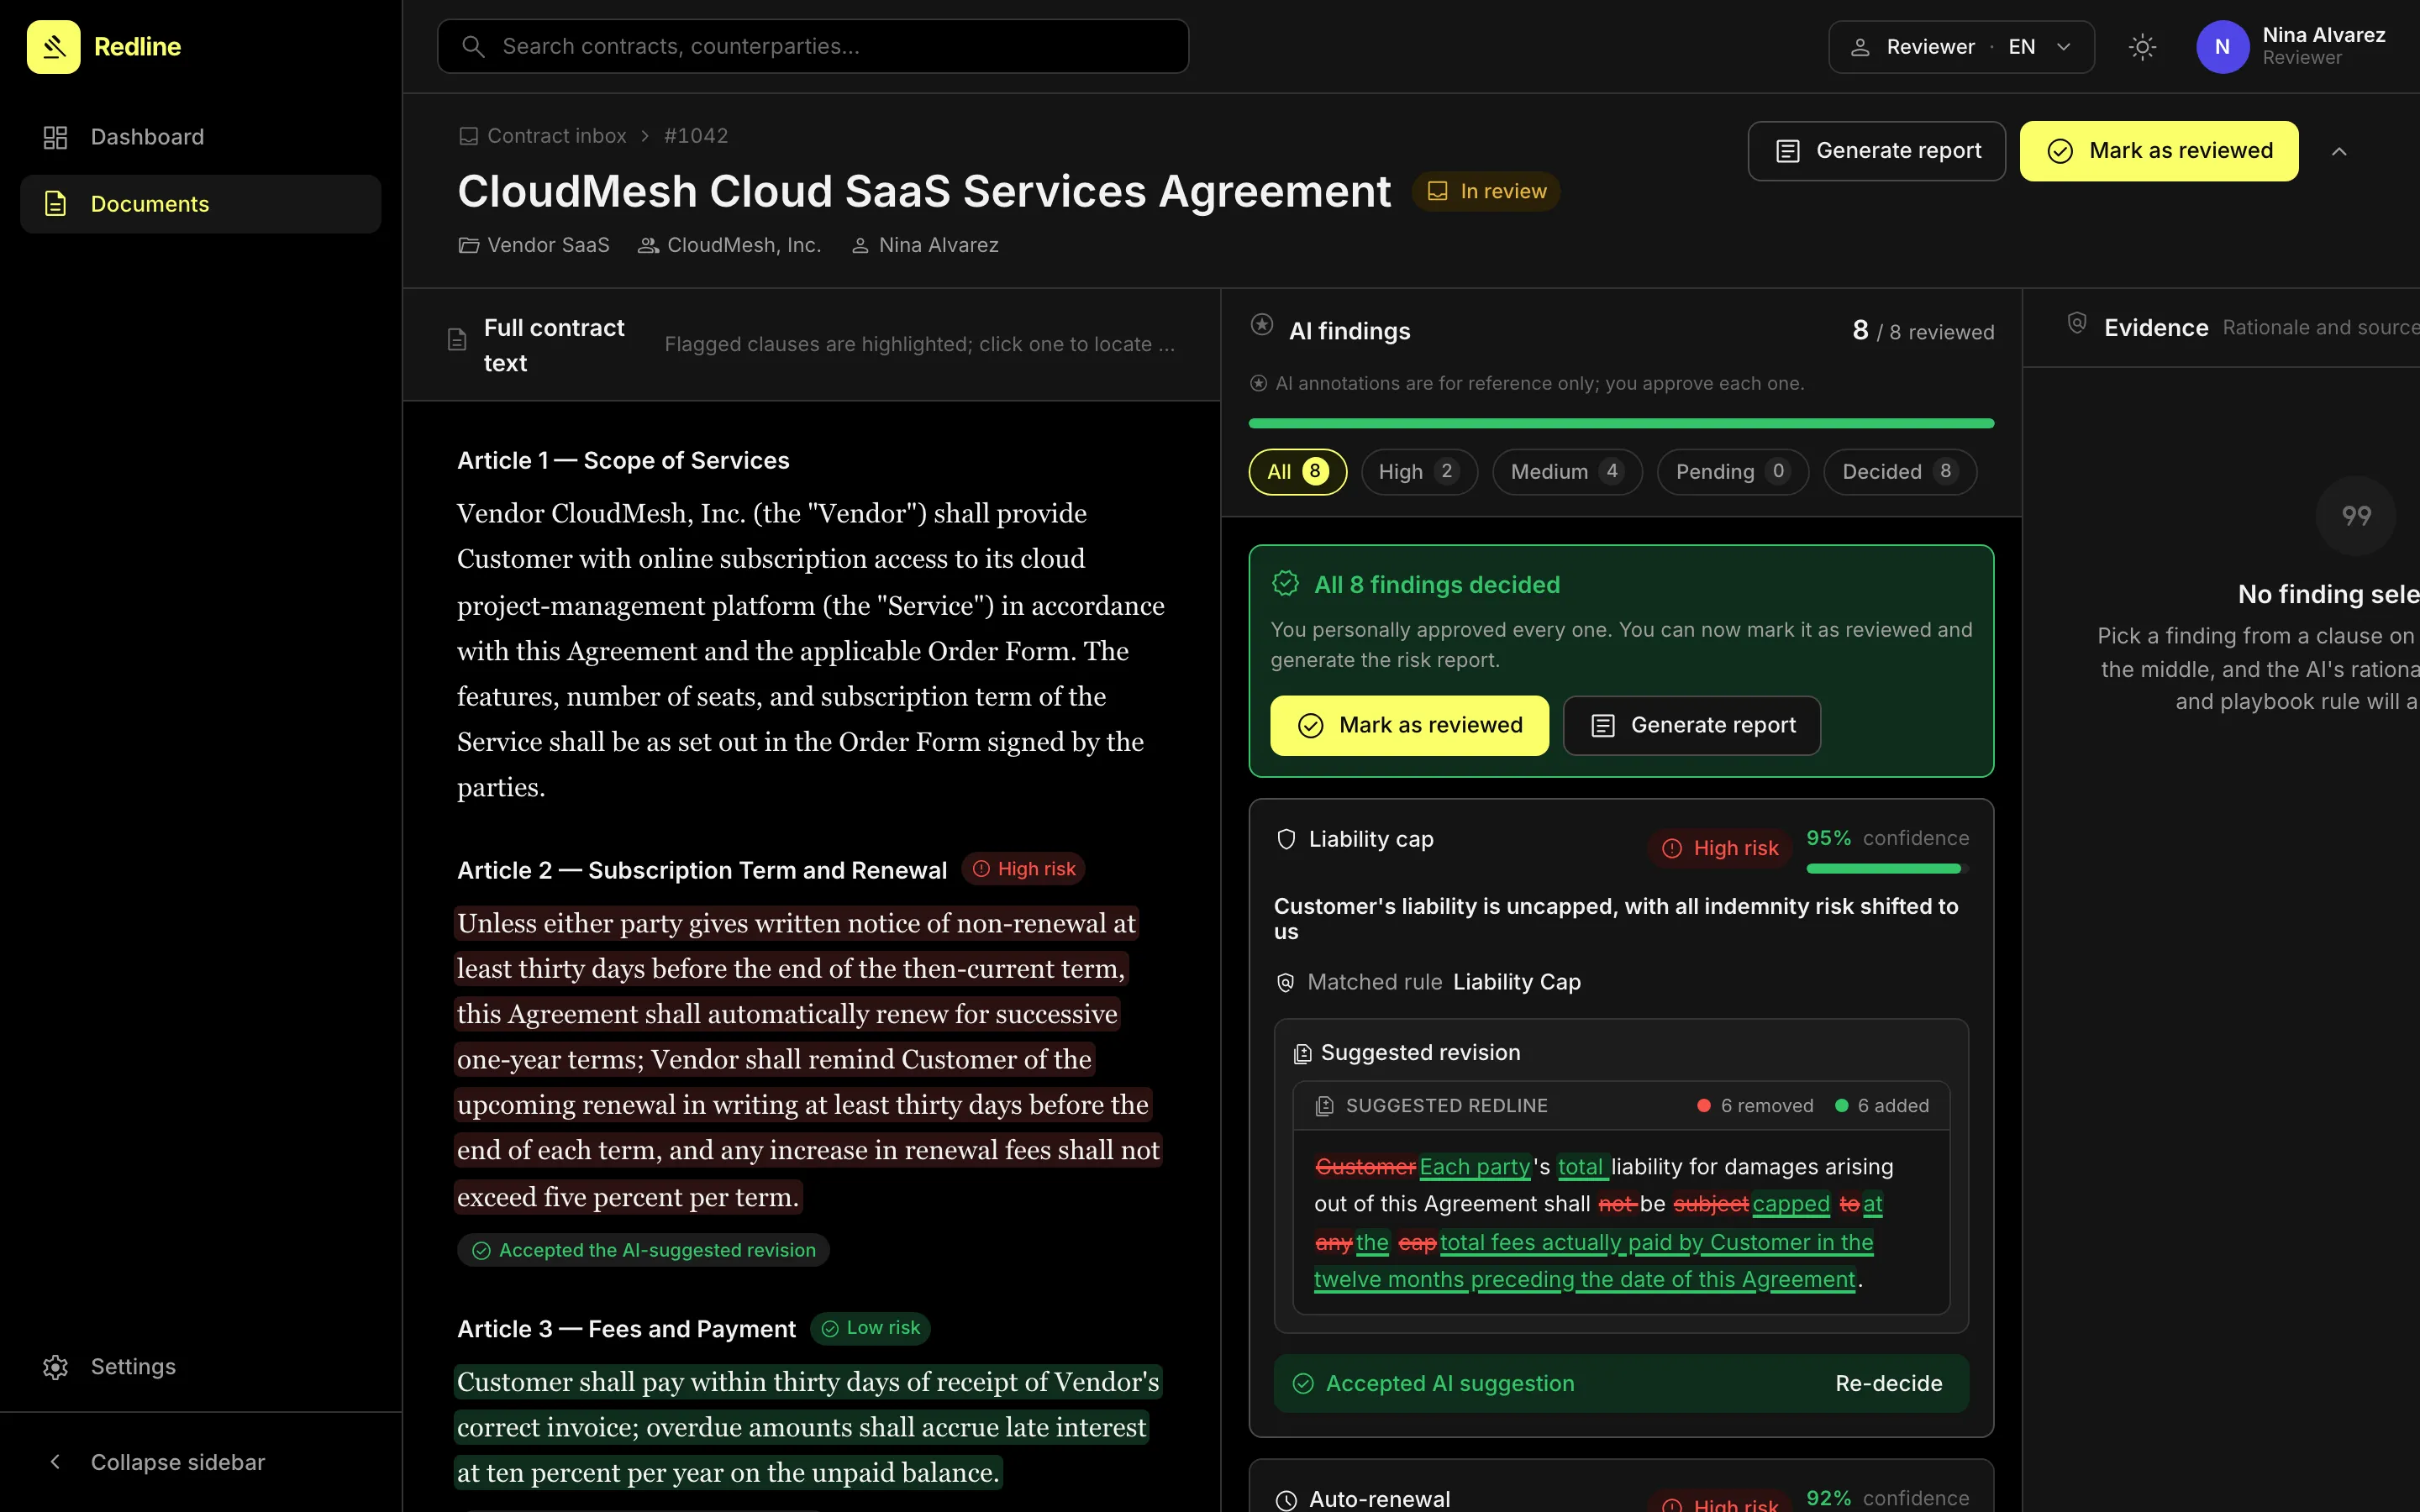Click the Redline logo icon
The width and height of the screenshot is (2420, 1512).
tap(54, 46)
